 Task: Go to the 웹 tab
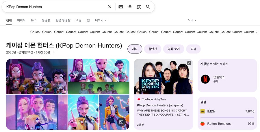click(88, 20)
